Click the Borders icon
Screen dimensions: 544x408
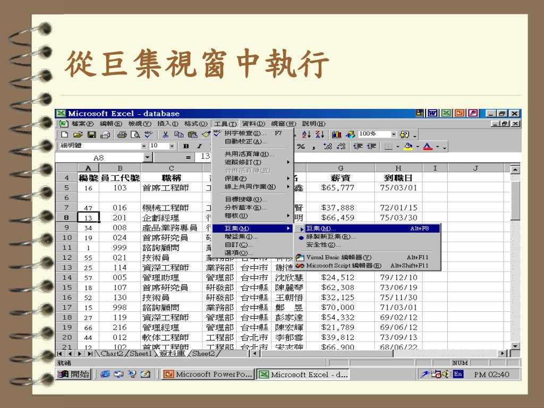click(388, 147)
